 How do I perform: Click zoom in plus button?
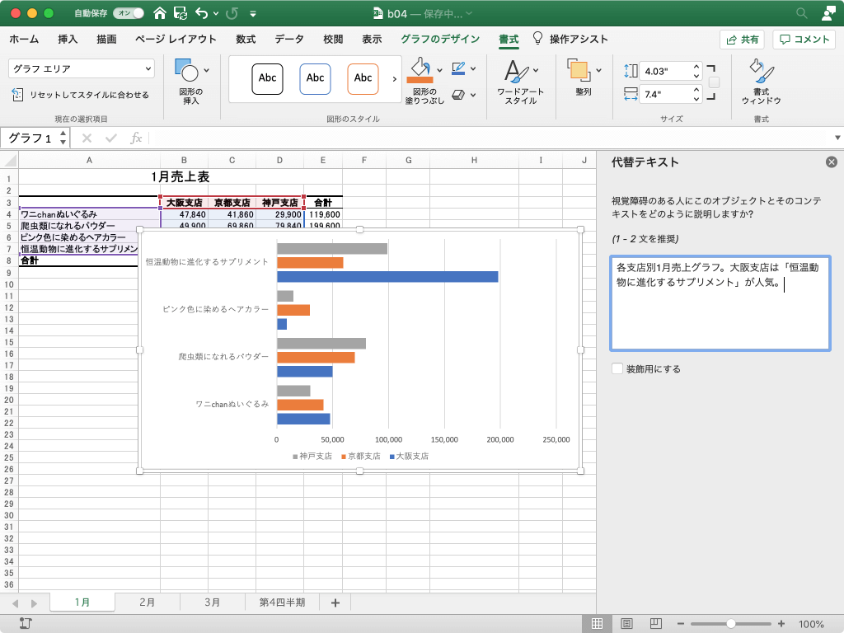click(781, 623)
